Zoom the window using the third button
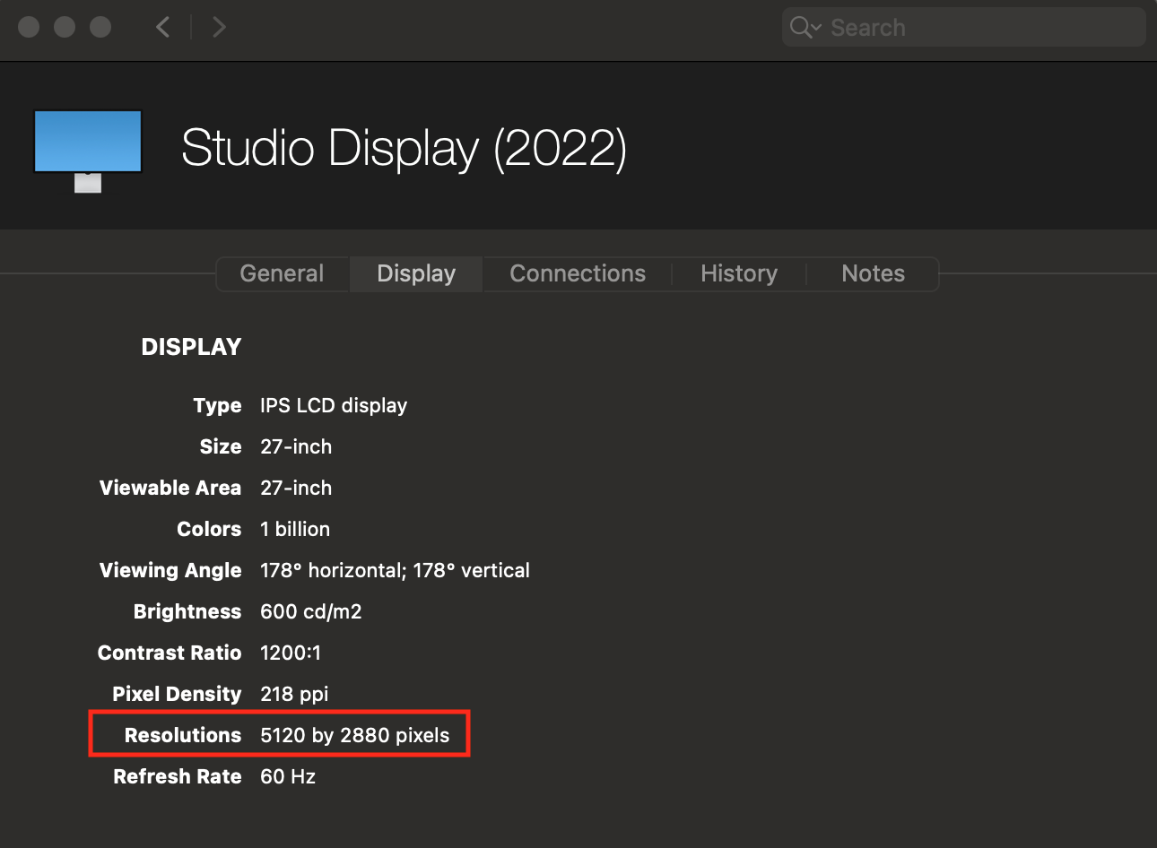 coord(100,27)
